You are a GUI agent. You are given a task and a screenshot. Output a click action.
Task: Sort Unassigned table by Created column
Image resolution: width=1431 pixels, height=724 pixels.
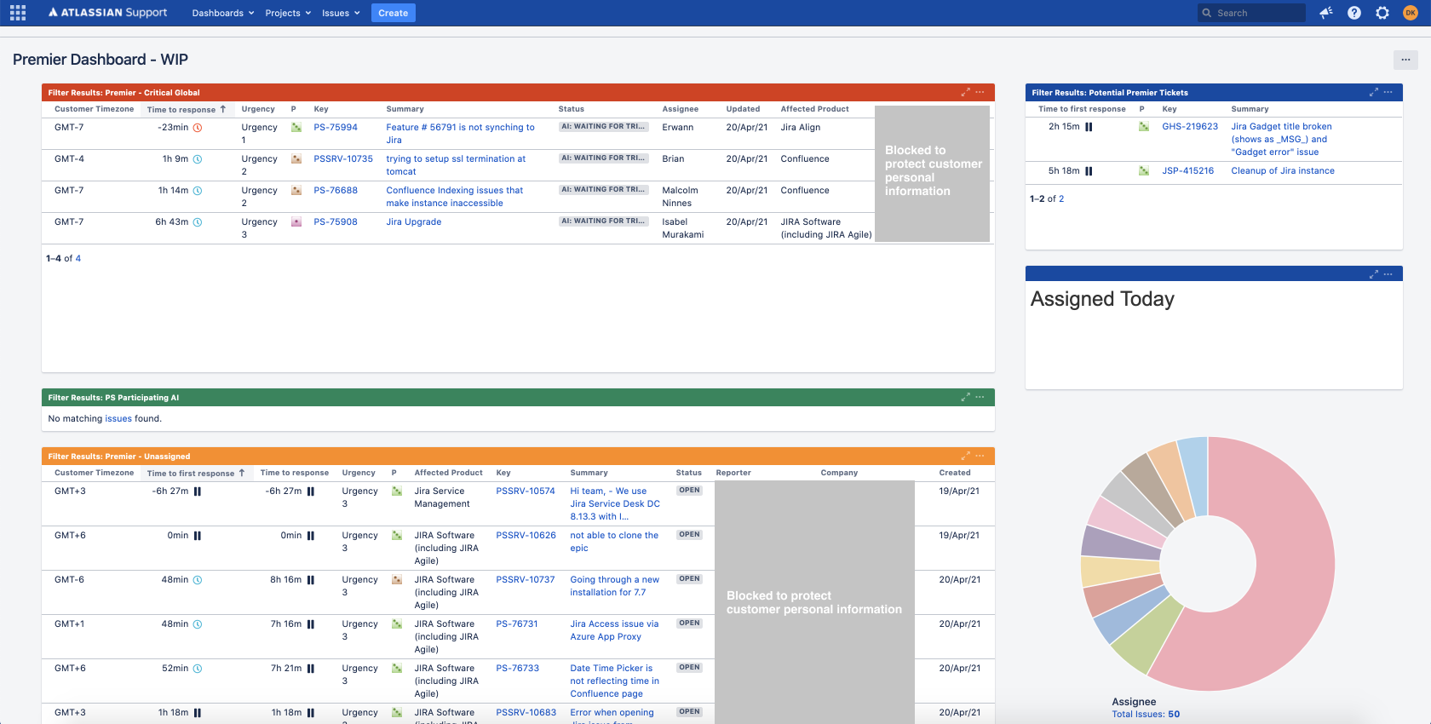[x=955, y=473]
